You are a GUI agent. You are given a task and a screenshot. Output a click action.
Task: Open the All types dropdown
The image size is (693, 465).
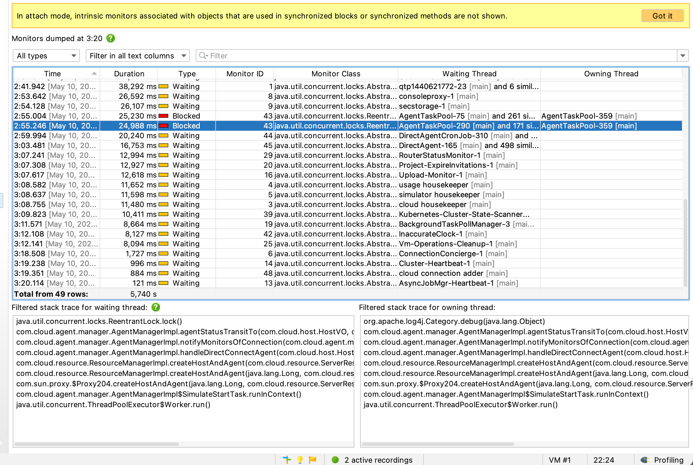coord(46,56)
